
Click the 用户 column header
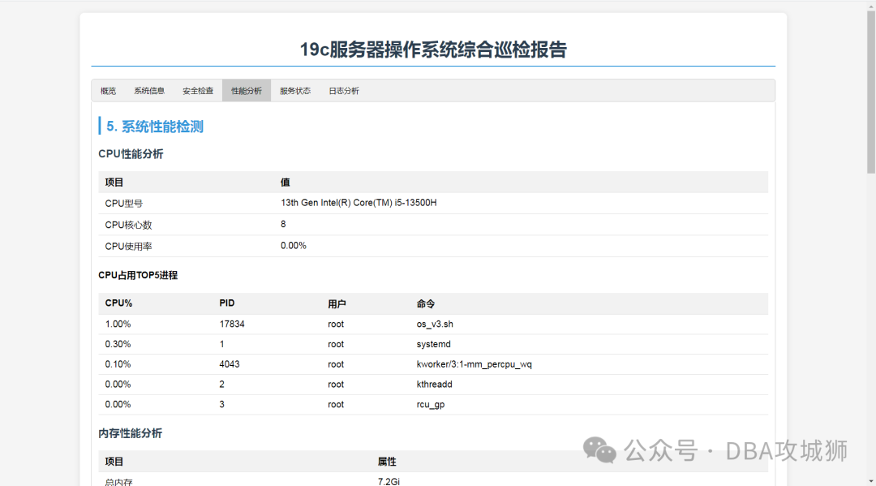(x=337, y=304)
